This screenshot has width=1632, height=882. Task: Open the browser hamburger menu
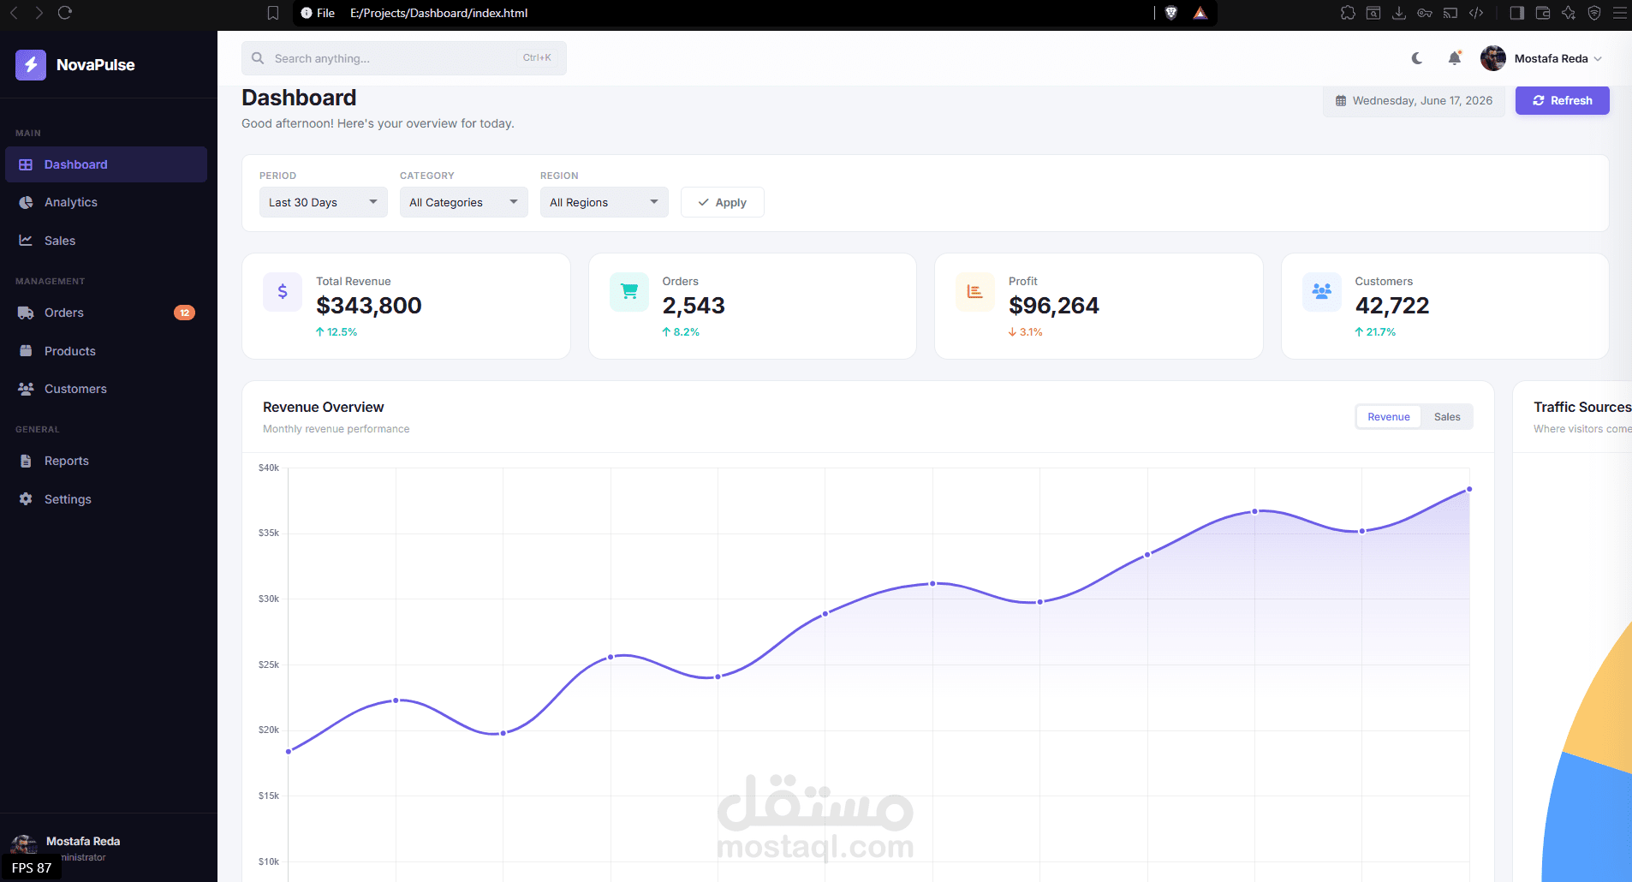1620,13
